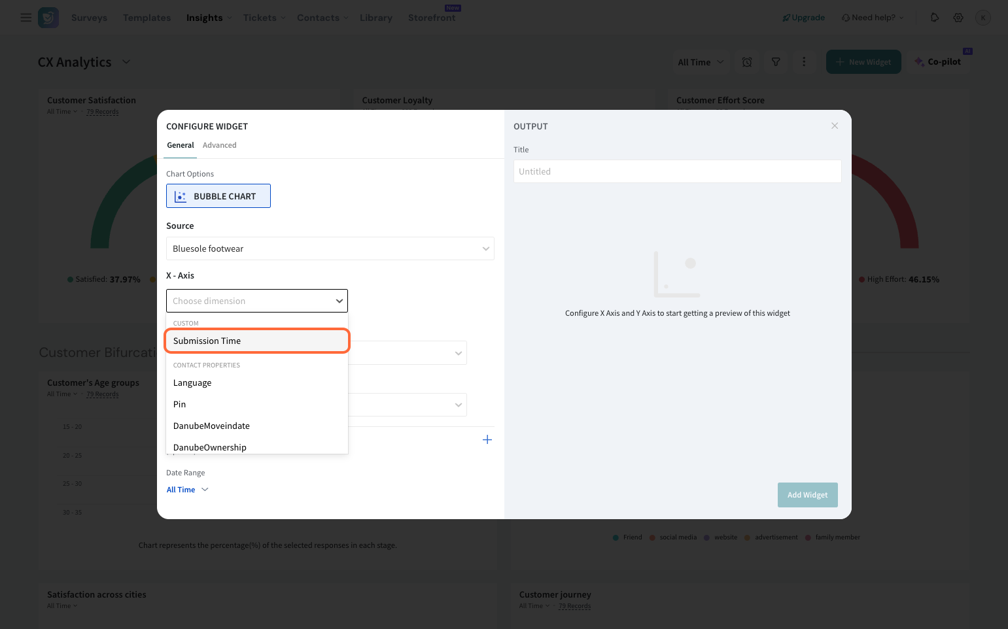
Task: Close the Configure Widget dialog
Action: tap(835, 126)
